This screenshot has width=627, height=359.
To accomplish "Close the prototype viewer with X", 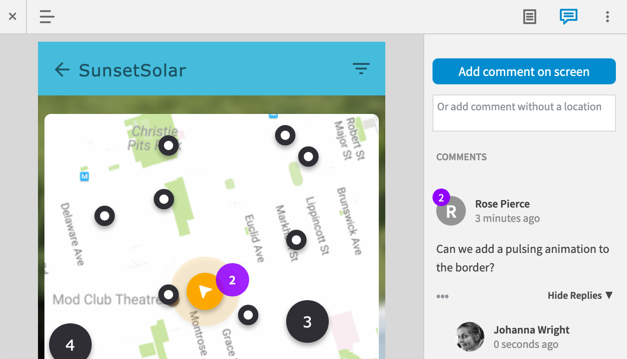I will (13, 17).
